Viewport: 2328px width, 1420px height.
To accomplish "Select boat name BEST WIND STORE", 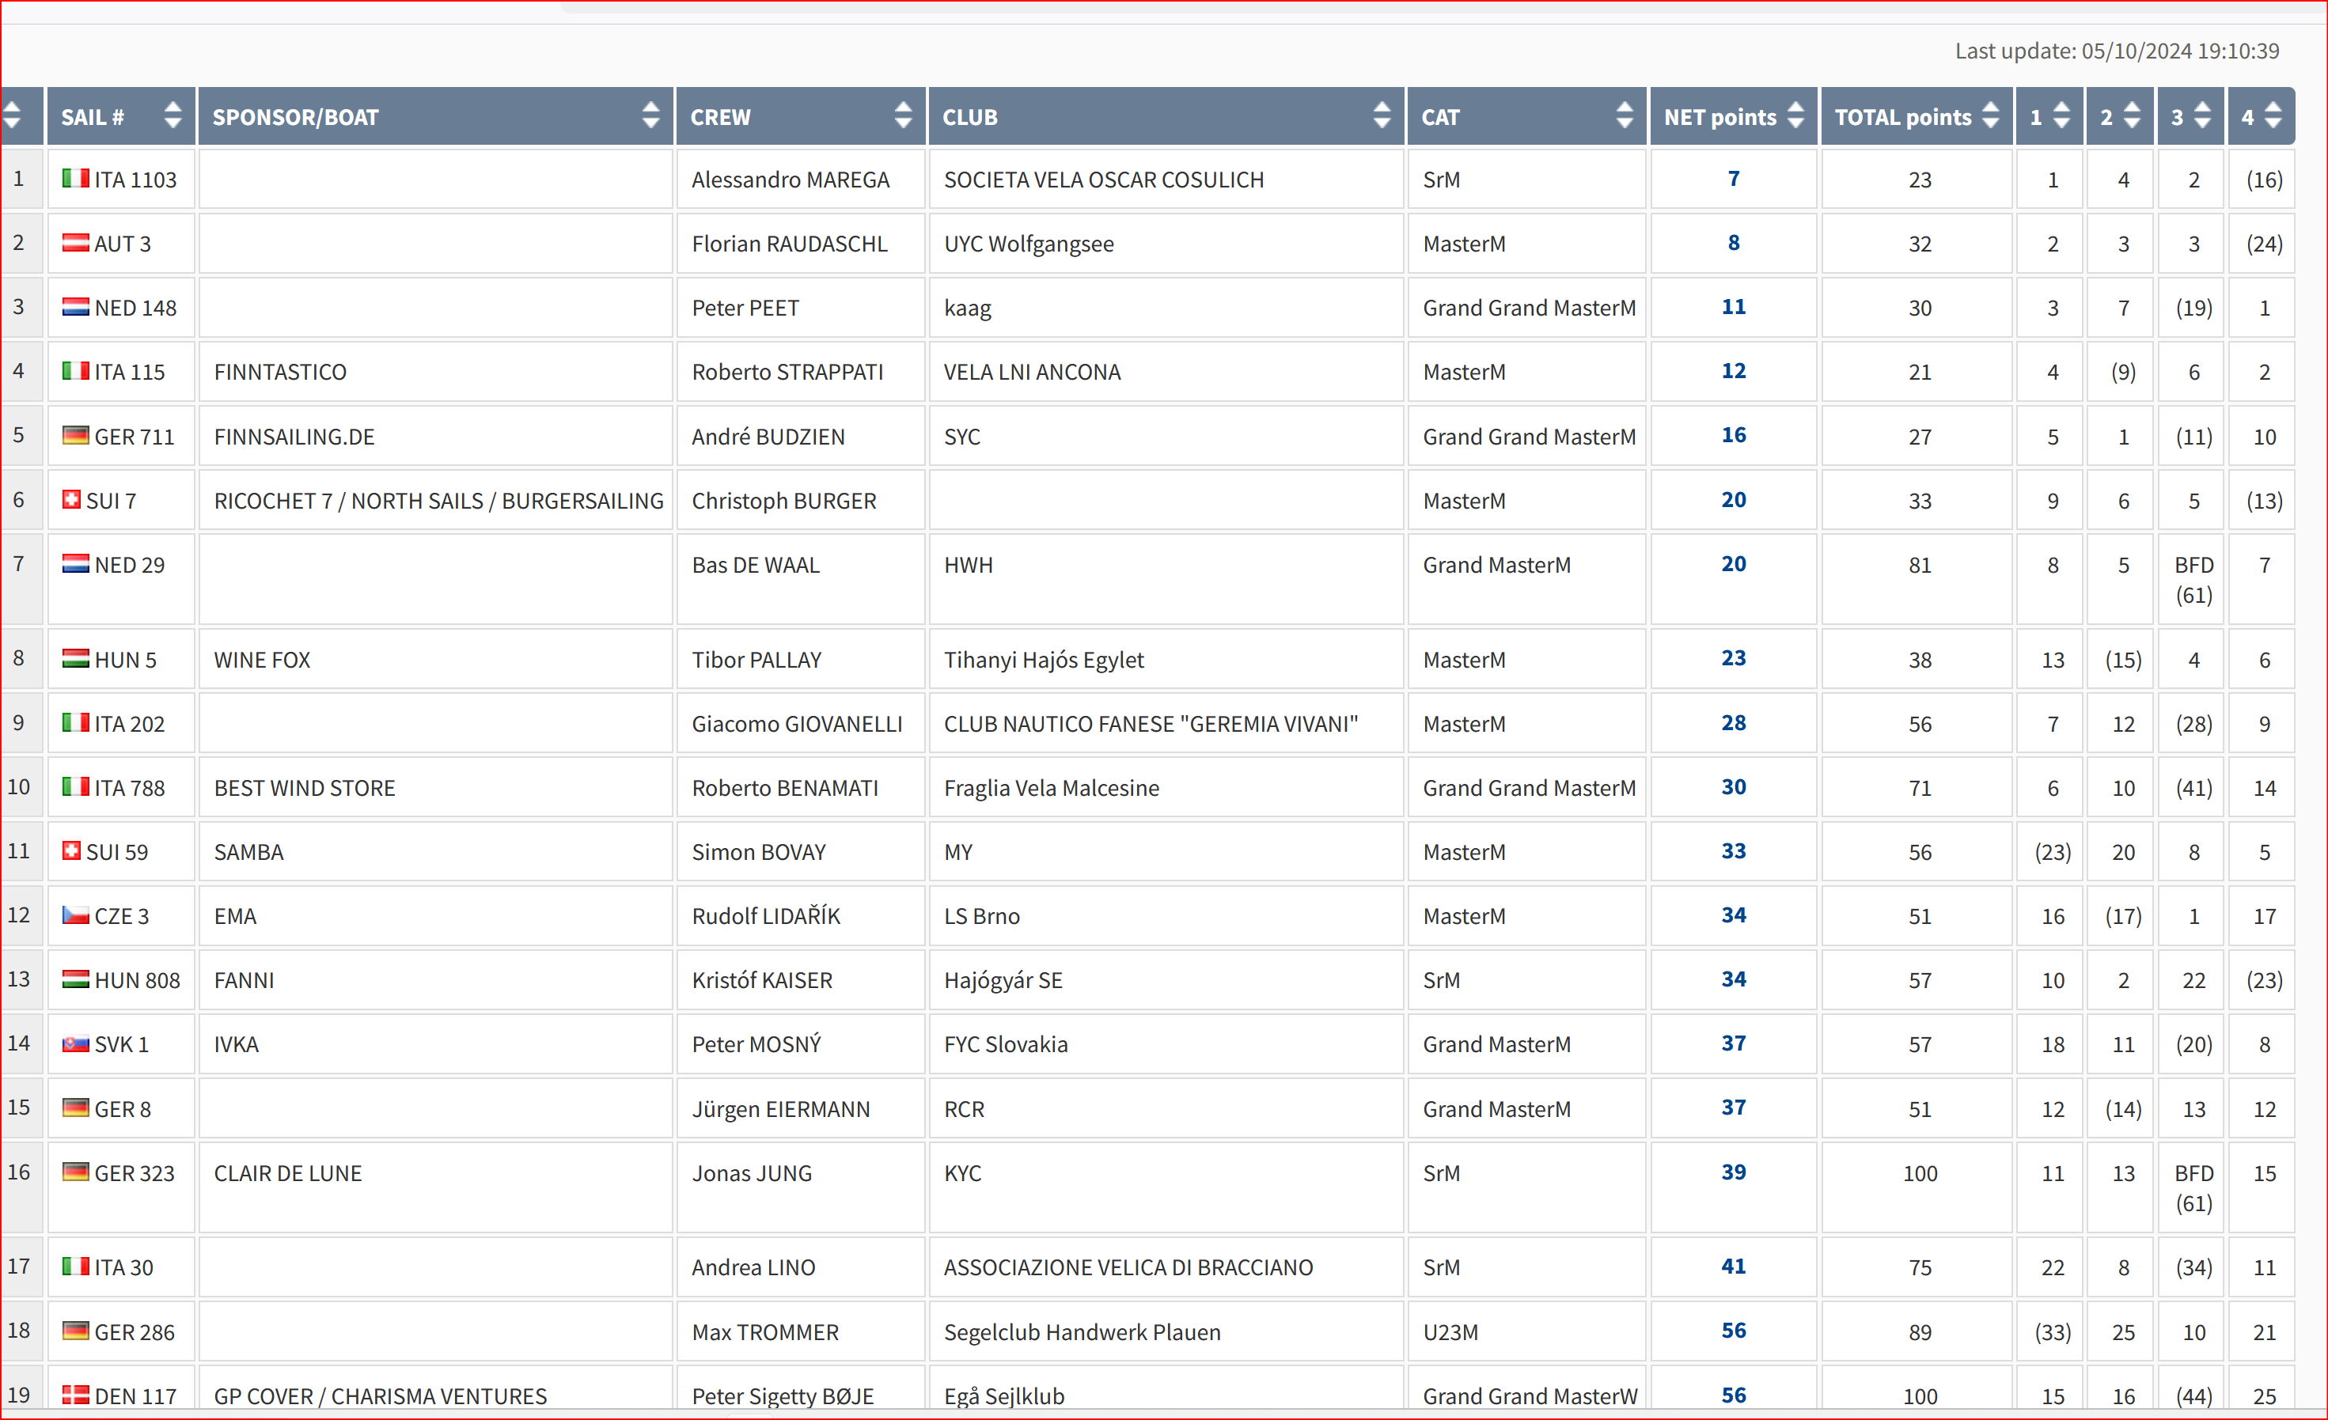I will [304, 788].
